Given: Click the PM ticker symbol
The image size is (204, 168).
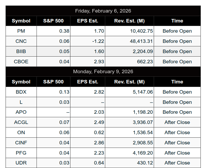Looking at the screenshot, I should 21,31.
